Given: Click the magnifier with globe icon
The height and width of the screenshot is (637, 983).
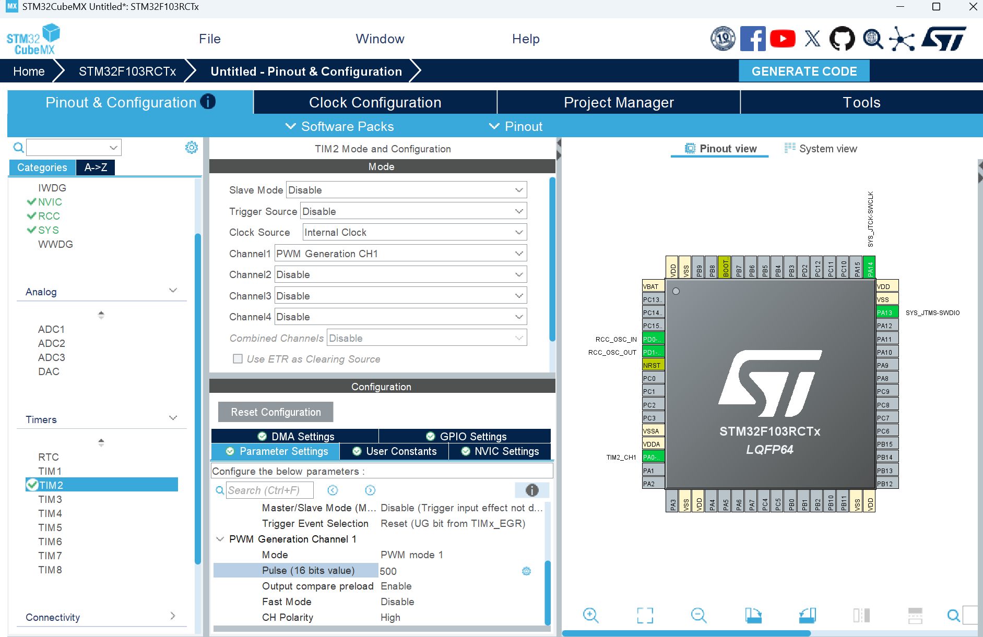Looking at the screenshot, I should tap(872, 39).
